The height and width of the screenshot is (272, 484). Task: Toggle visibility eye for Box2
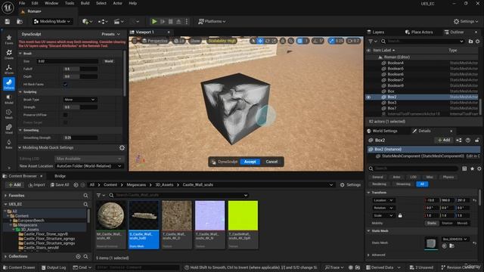[368, 97]
